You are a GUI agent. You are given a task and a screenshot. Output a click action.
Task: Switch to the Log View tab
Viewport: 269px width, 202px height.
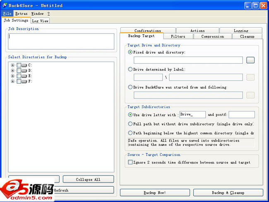point(40,21)
